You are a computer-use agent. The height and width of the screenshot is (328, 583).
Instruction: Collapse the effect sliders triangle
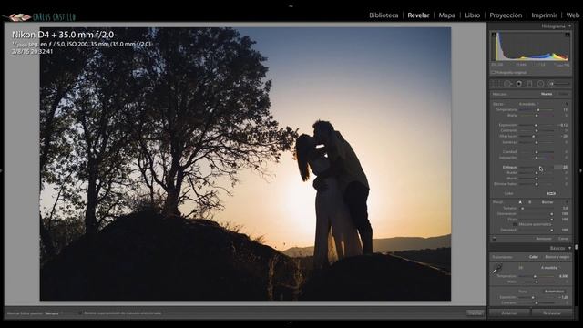tap(567, 104)
